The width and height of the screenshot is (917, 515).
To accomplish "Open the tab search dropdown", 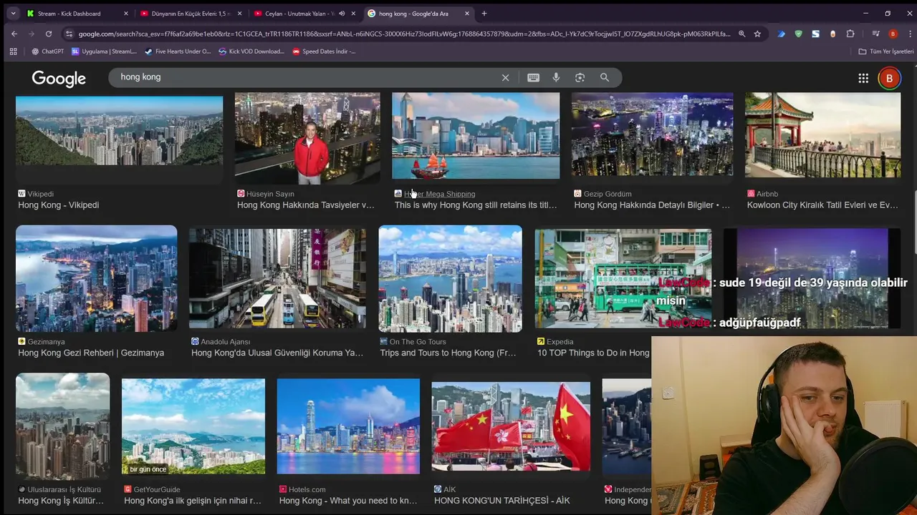I will point(13,14).
